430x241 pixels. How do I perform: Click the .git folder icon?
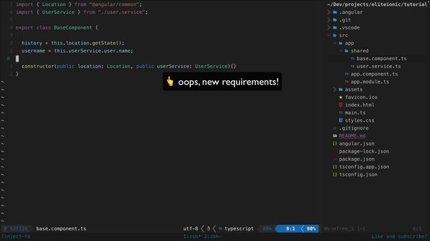click(335, 19)
